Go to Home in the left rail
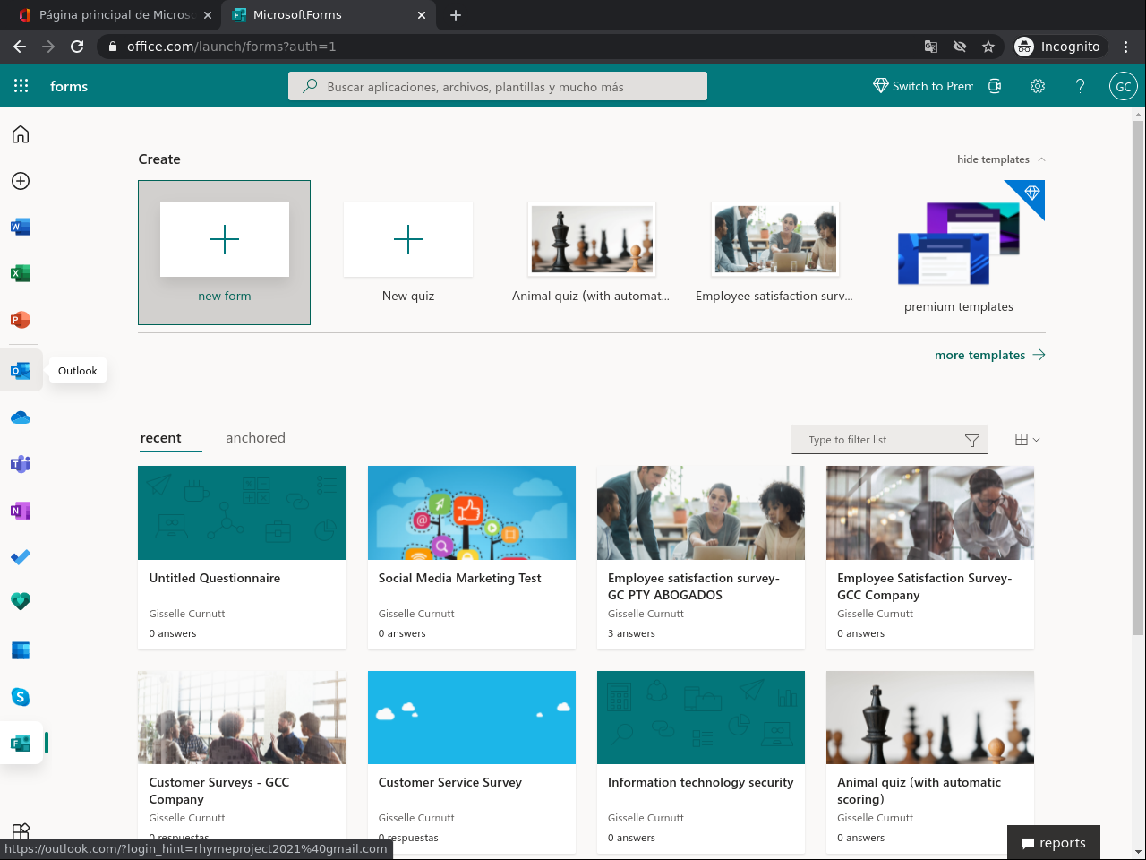 coord(21,134)
